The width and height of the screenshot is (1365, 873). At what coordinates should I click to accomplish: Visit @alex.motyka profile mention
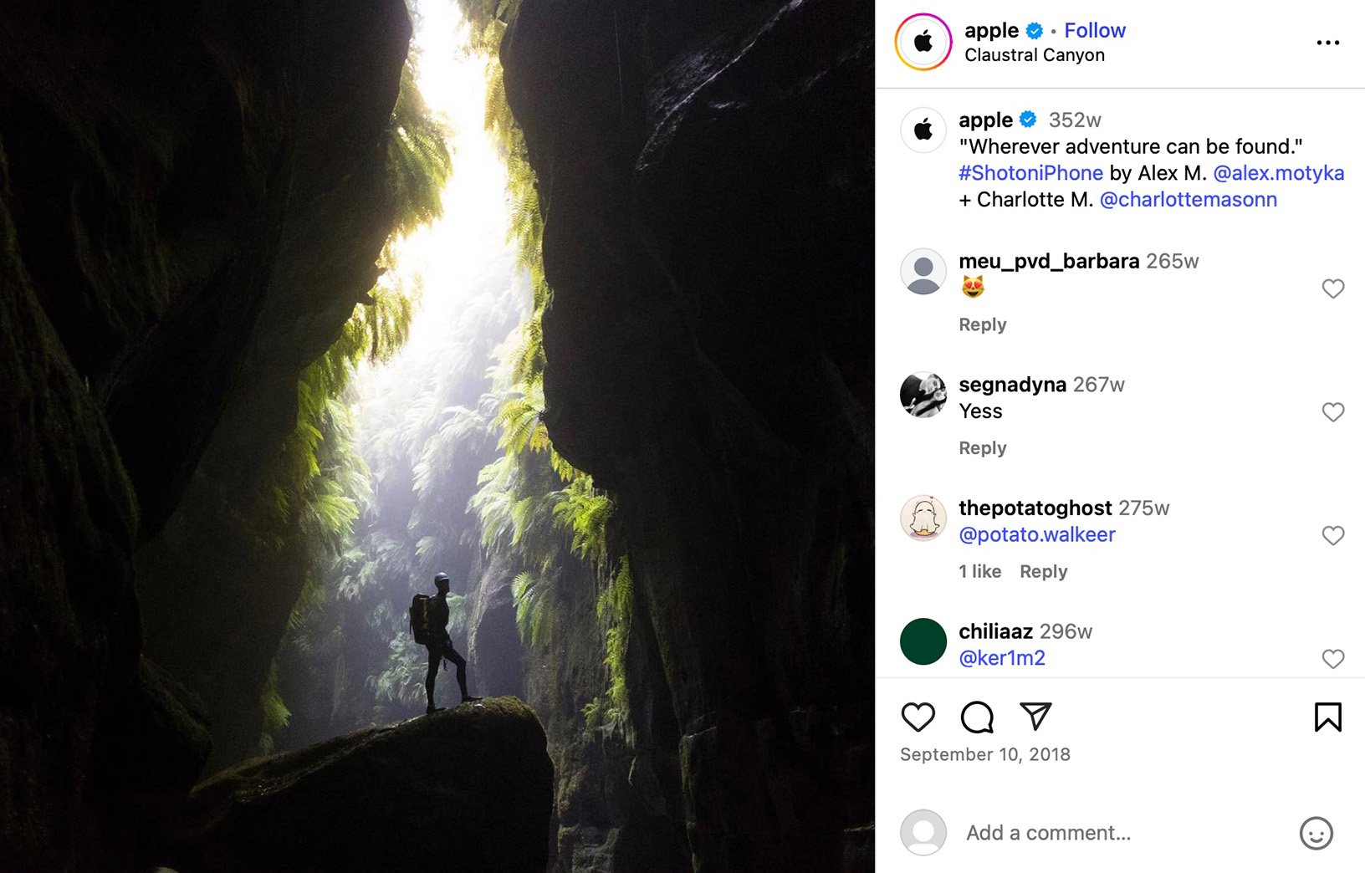click(x=1278, y=173)
